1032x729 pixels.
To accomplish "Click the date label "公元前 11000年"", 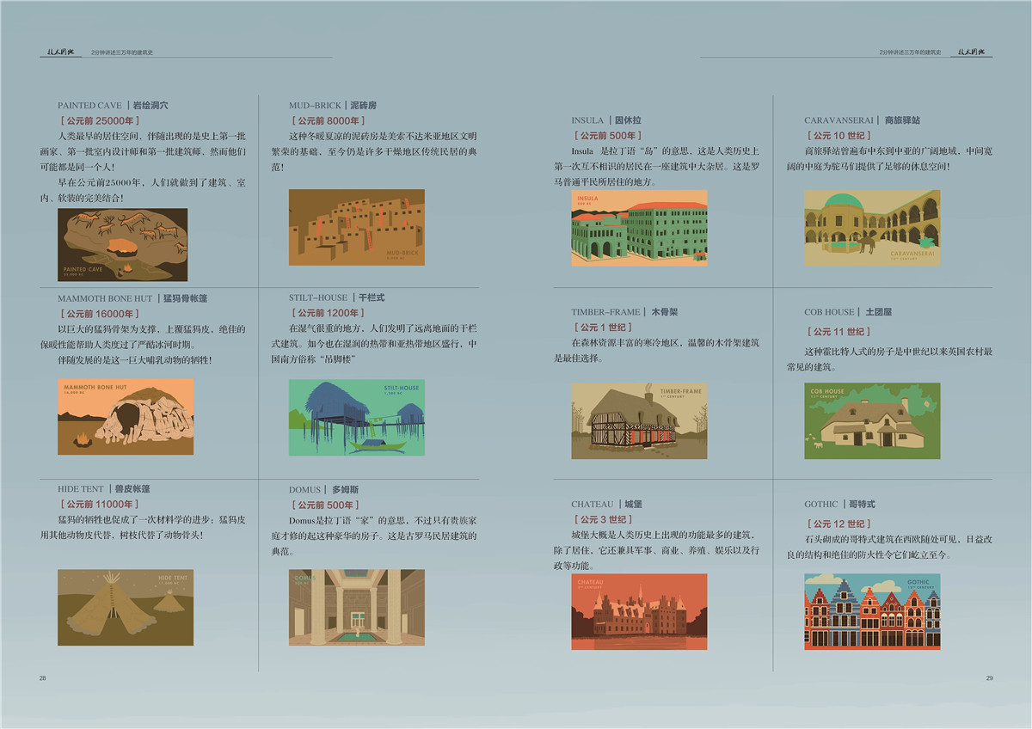I will (x=100, y=504).
